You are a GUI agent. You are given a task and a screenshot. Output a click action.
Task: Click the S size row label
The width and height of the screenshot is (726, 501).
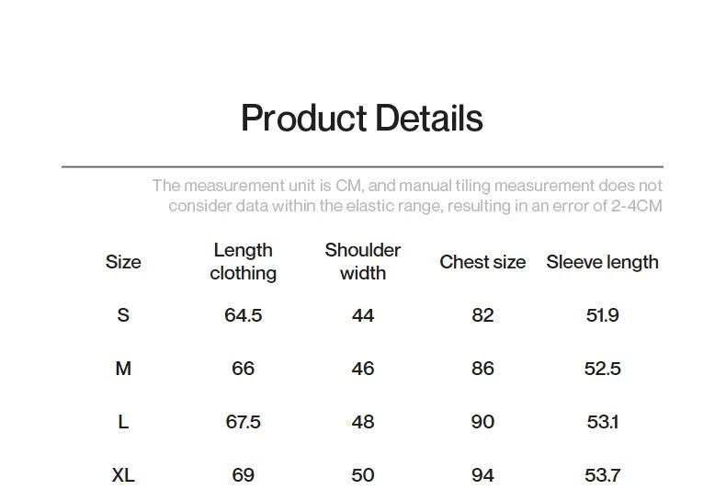(123, 315)
